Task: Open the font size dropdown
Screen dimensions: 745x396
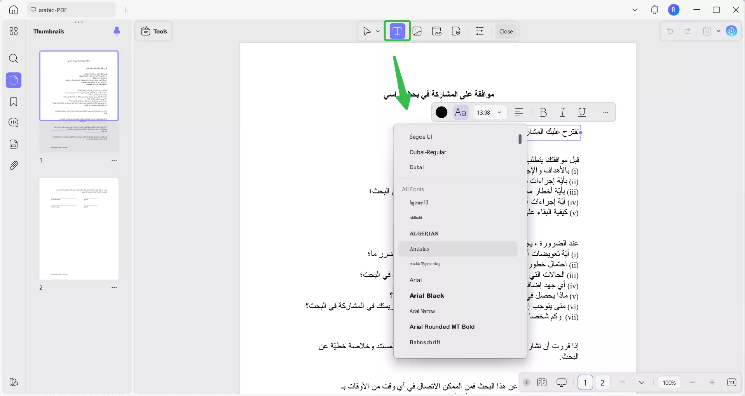Action: pos(489,112)
